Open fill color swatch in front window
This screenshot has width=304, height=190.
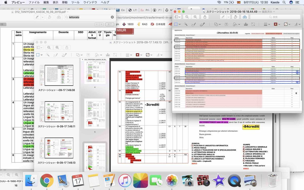[x=287, y=24]
